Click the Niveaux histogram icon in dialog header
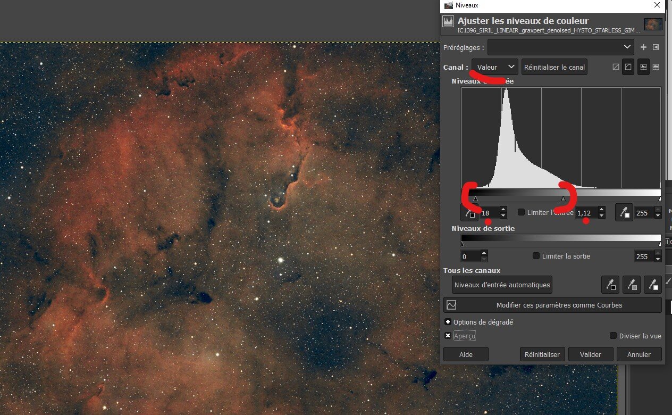 coord(448,22)
